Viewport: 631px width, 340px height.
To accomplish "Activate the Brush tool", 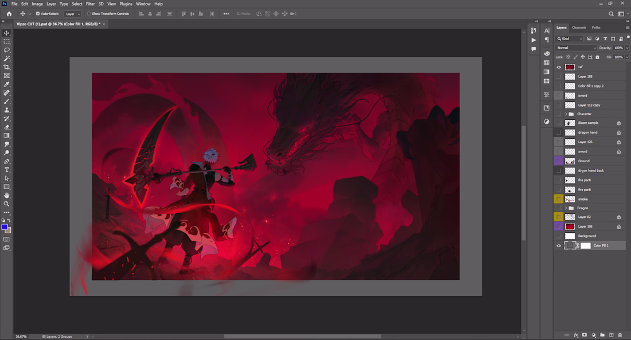I will (7, 101).
